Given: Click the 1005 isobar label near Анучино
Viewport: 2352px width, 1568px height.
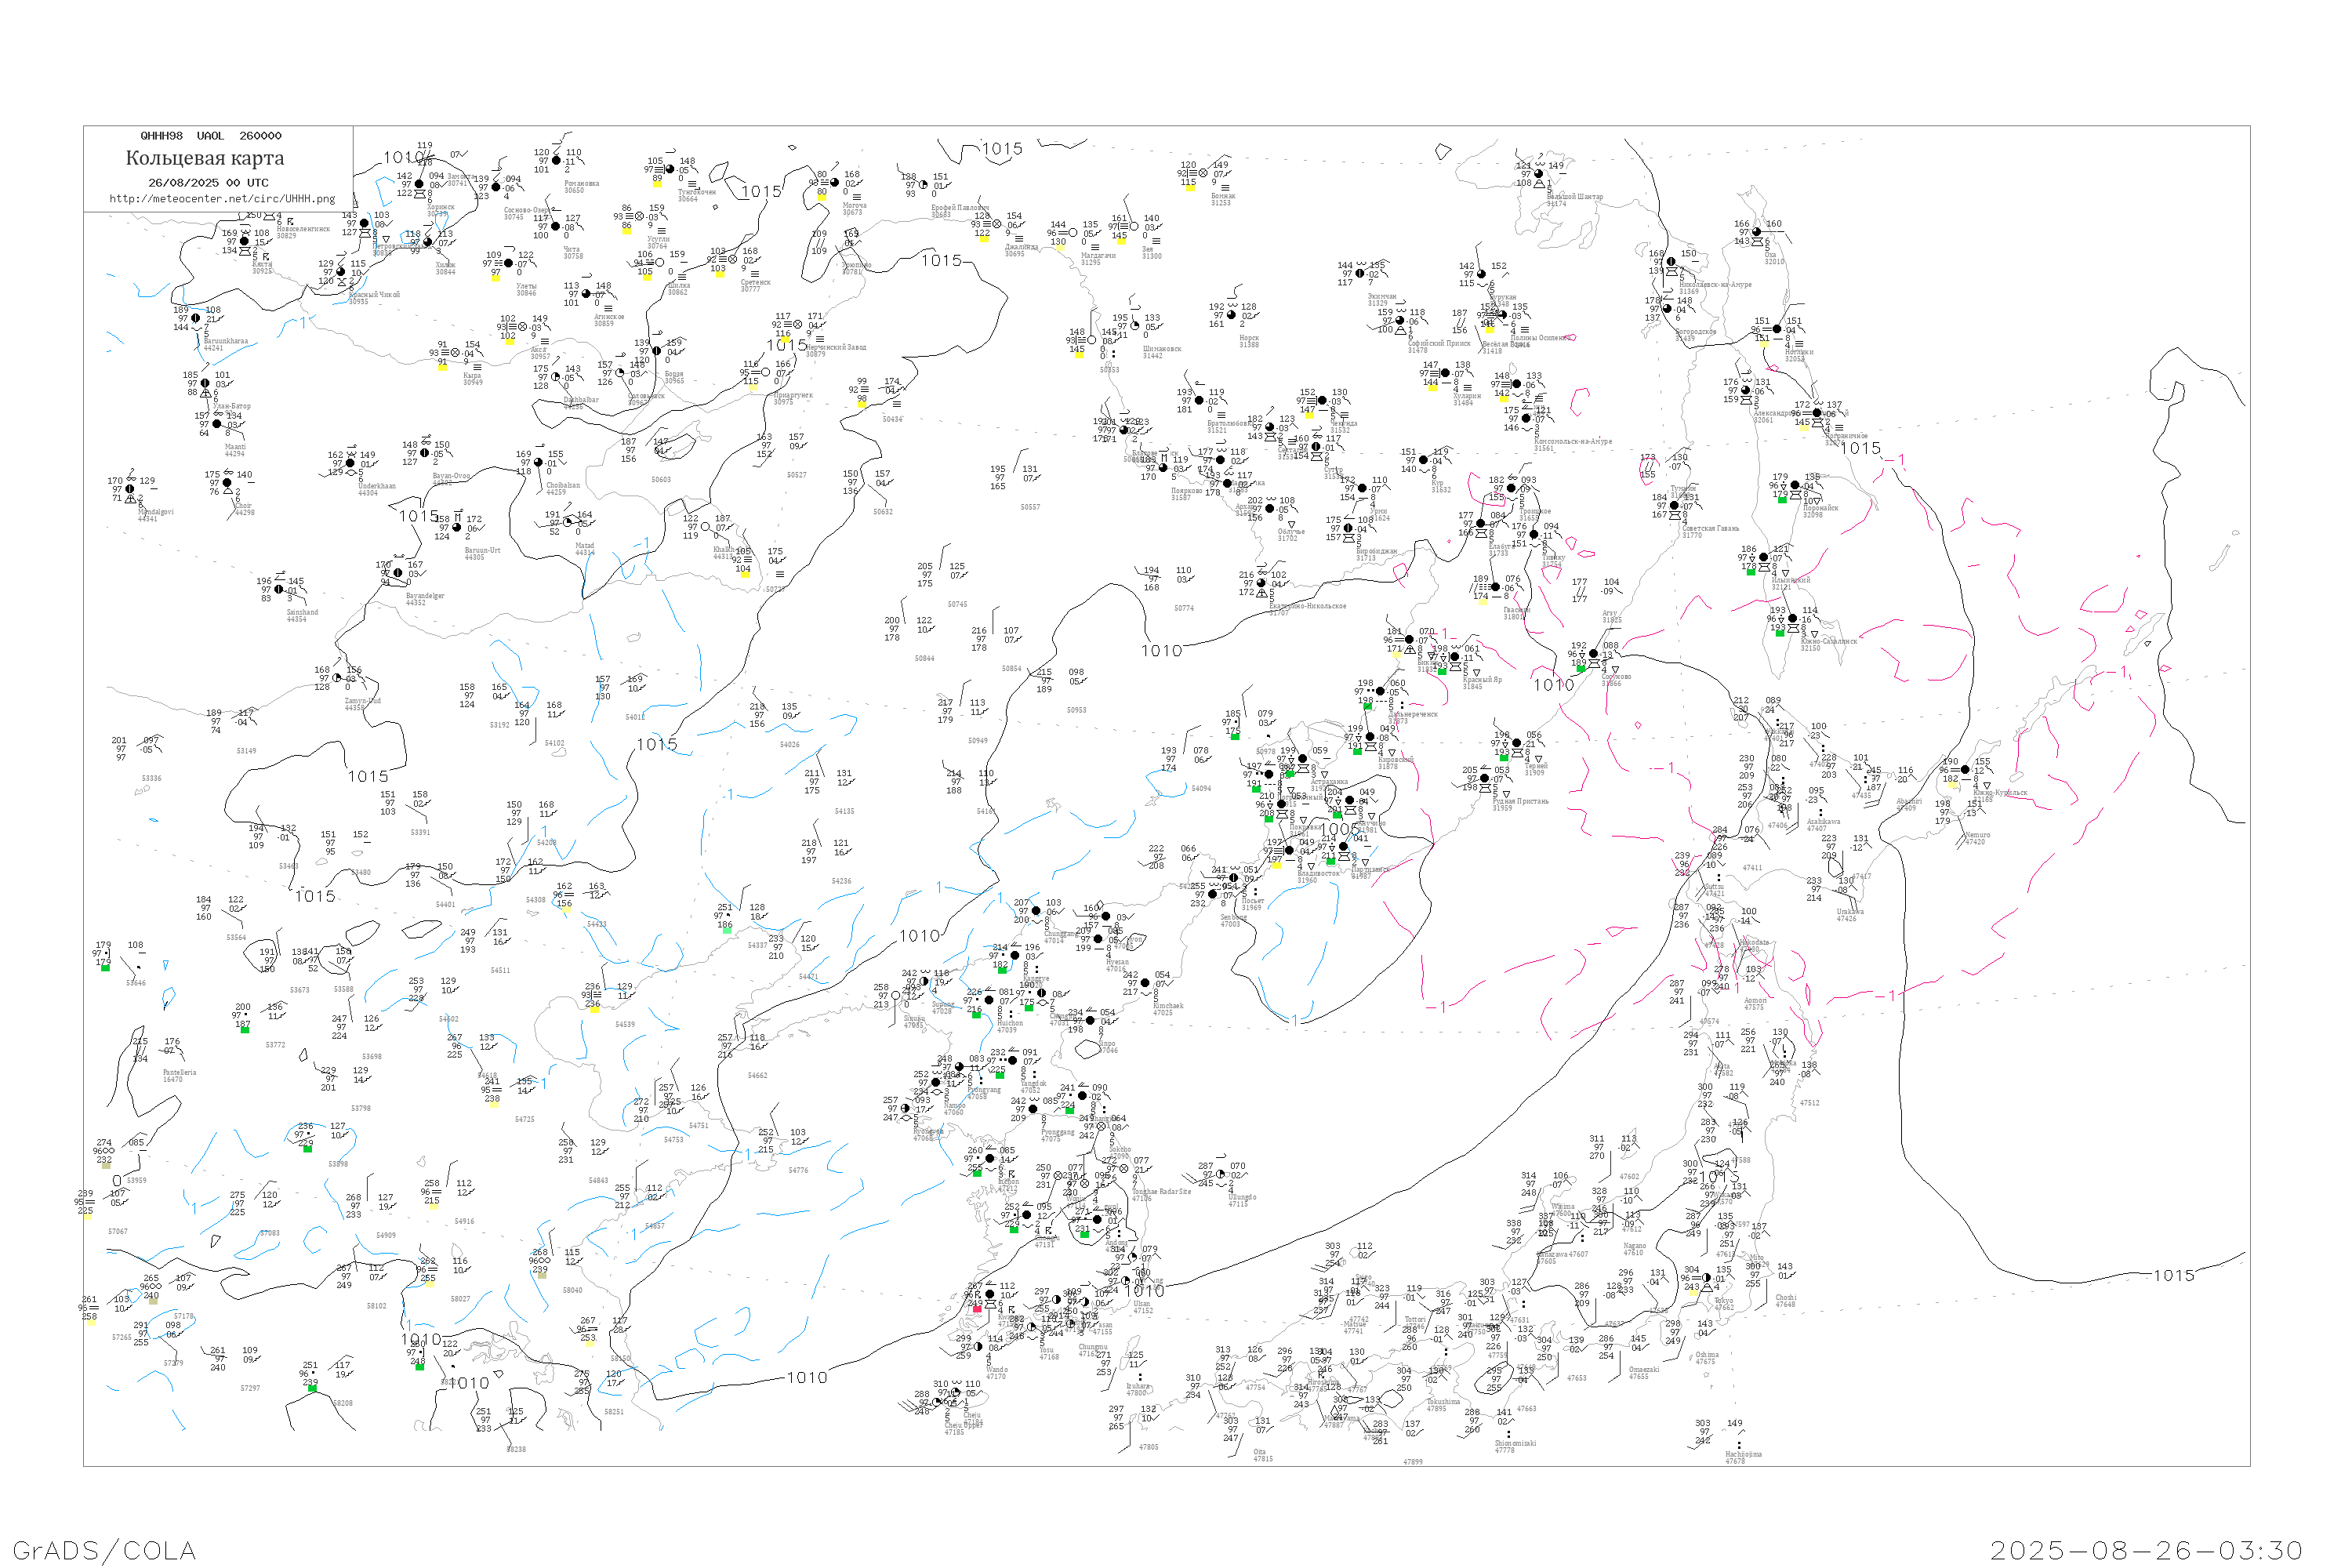Looking at the screenshot, I should click(x=1341, y=830).
